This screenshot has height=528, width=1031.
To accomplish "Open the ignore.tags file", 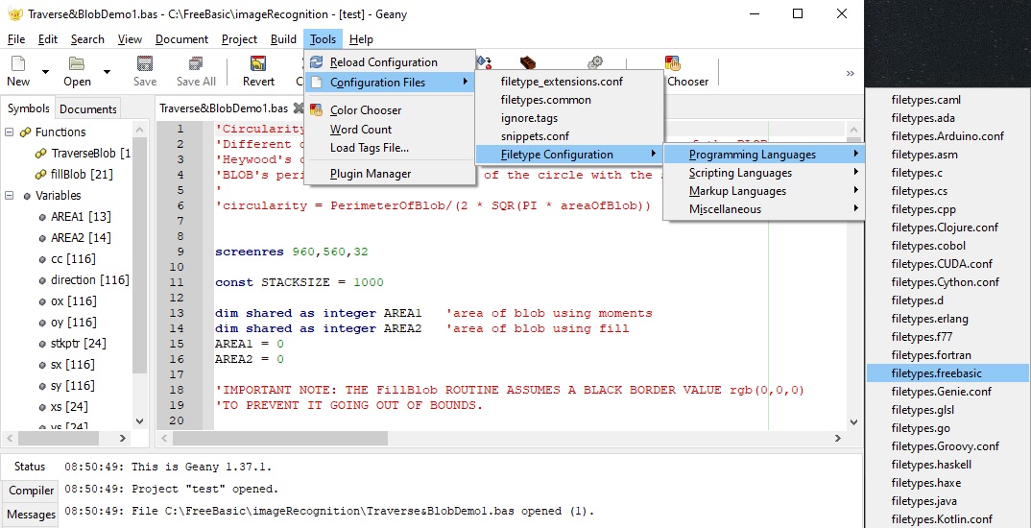I will tap(569, 118).
